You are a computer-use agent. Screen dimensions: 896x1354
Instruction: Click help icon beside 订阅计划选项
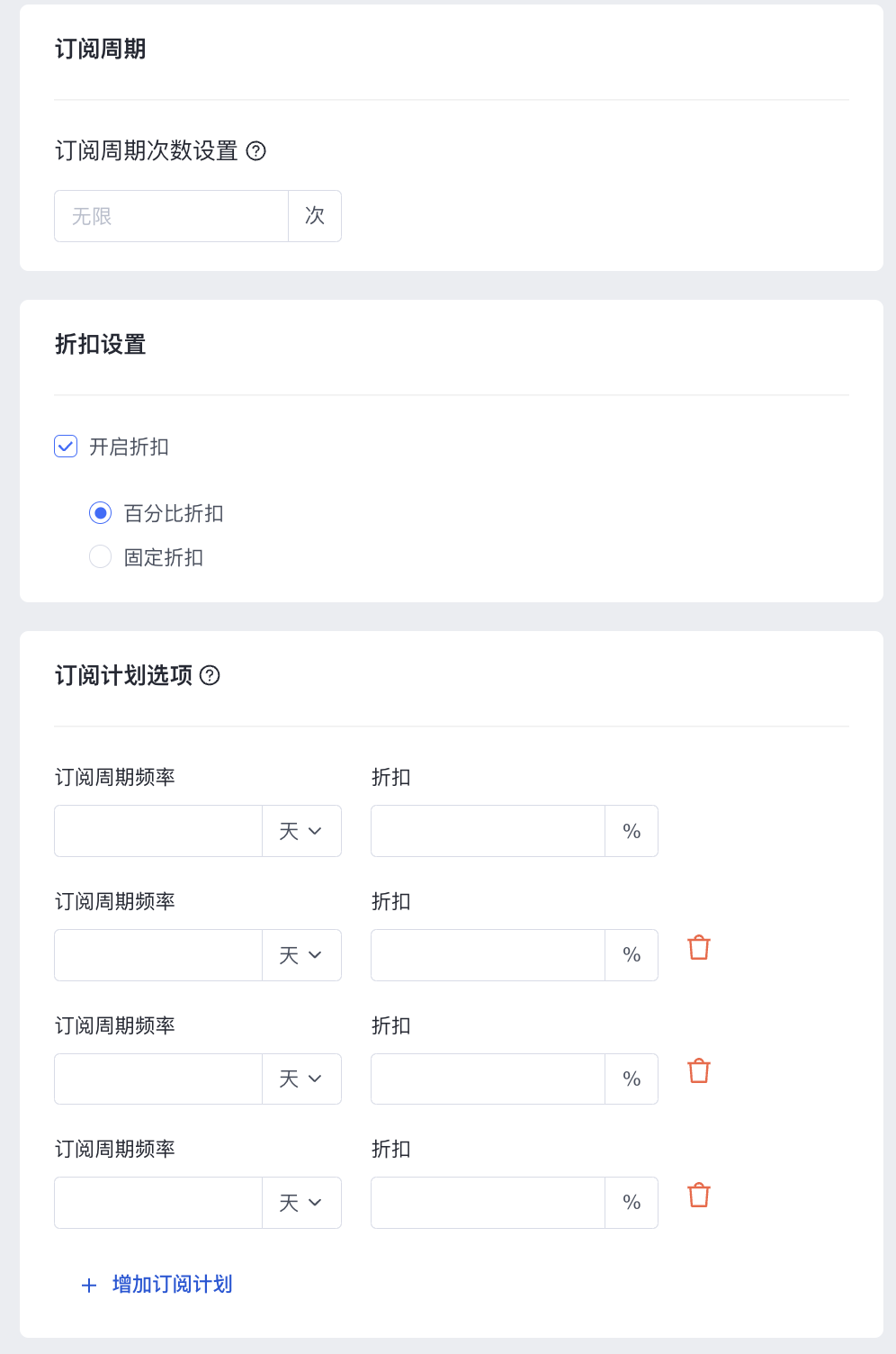tap(210, 675)
